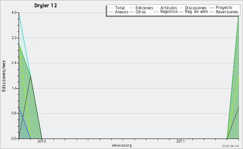Click the y-axis value 0.8
The width and height of the screenshot is (243, 149).
pyautogui.click(x=14, y=113)
